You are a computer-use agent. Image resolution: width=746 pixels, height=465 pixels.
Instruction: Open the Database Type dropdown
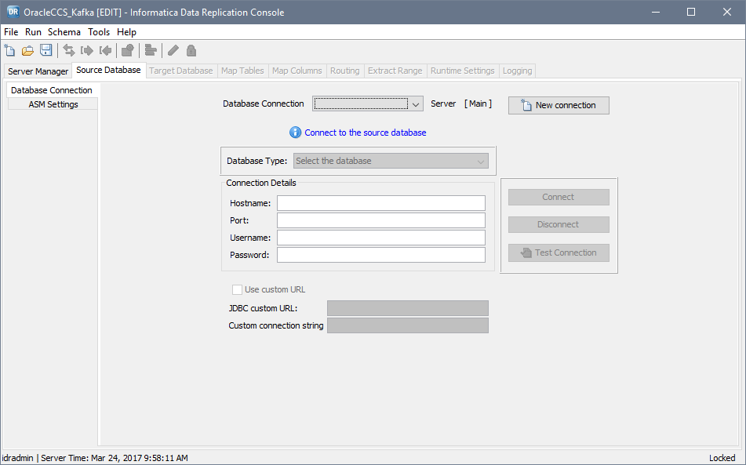(x=391, y=161)
